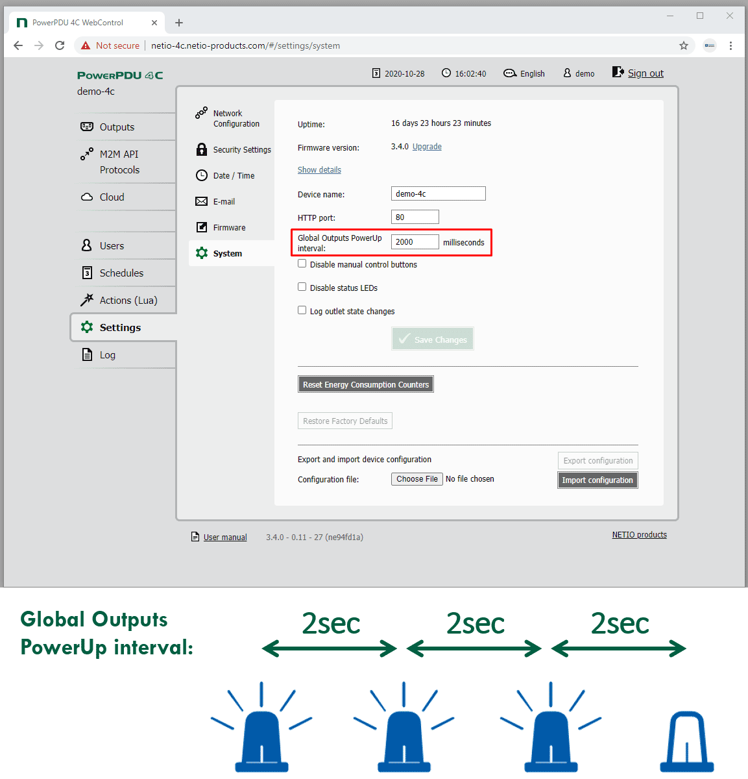
Task: Click the Cloud icon in sidebar
Action: pos(87,197)
